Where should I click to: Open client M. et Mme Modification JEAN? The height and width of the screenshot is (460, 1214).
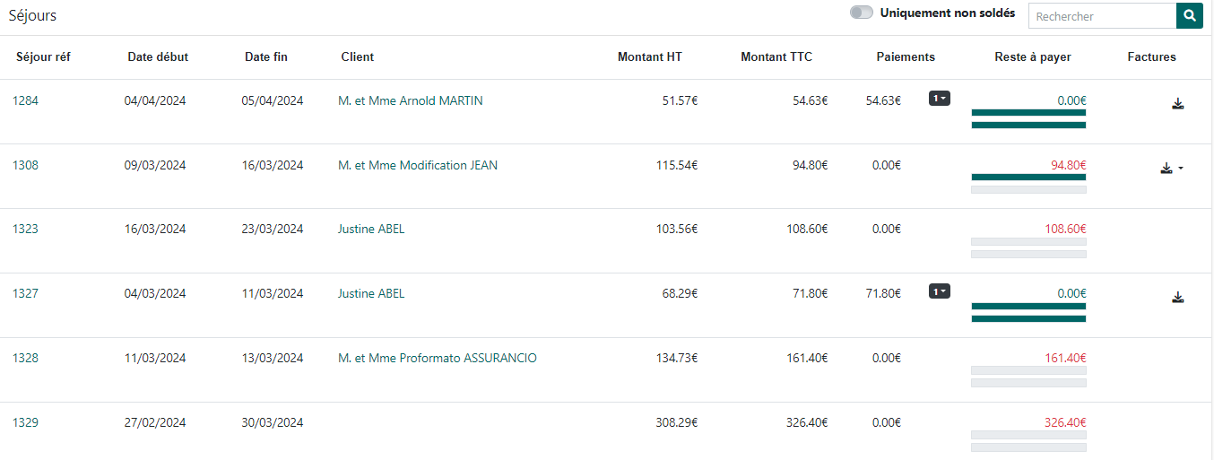point(417,166)
